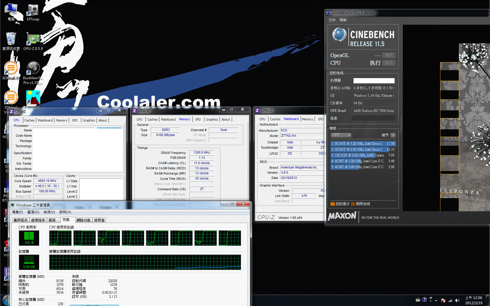Launch the EPSnap desktop shortcut
490x306 pixels.
[x=33, y=12]
